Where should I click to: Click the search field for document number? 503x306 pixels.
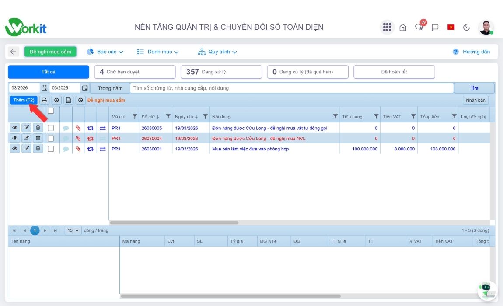291,88
